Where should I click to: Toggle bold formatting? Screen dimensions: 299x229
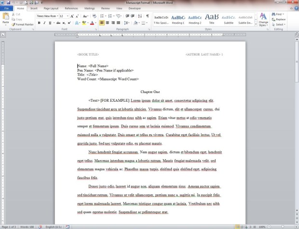(x=39, y=23)
